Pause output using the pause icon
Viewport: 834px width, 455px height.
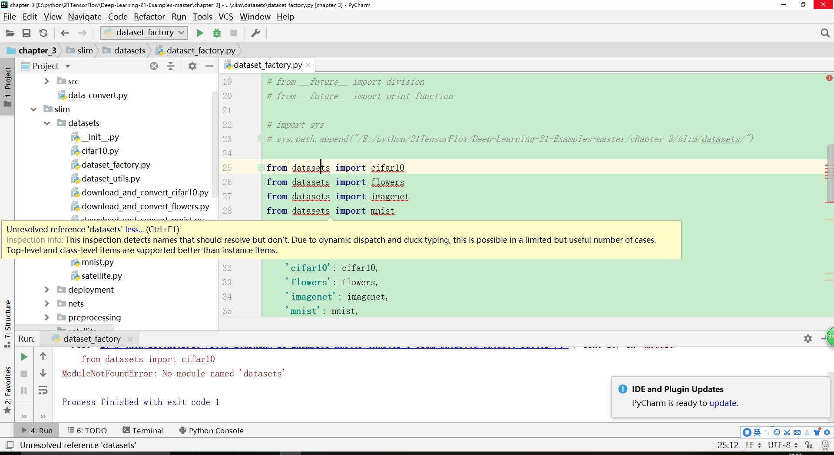24,390
